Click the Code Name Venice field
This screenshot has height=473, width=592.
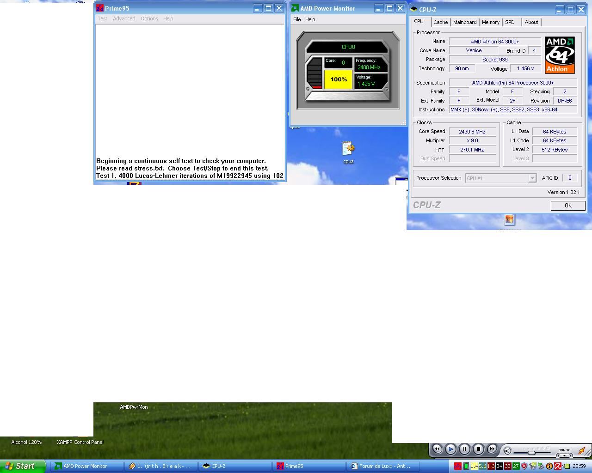pyautogui.click(x=474, y=50)
